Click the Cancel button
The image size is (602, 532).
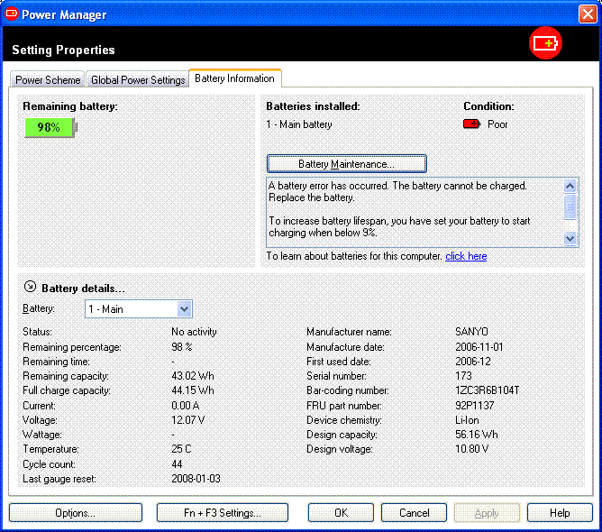[414, 513]
